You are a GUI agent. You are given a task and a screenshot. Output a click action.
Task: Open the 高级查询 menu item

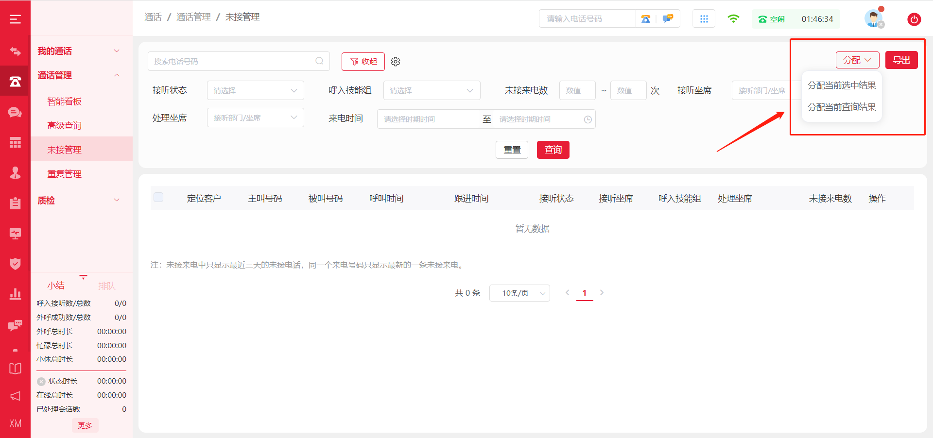pos(64,126)
